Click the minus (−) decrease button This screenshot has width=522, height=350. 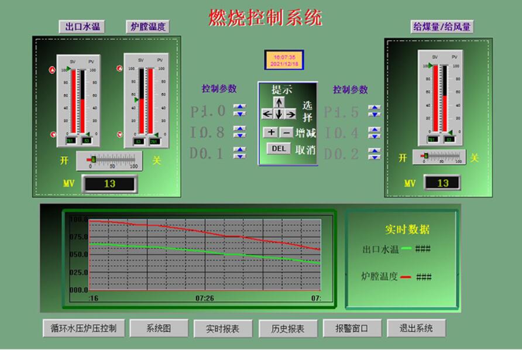coord(286,132)
